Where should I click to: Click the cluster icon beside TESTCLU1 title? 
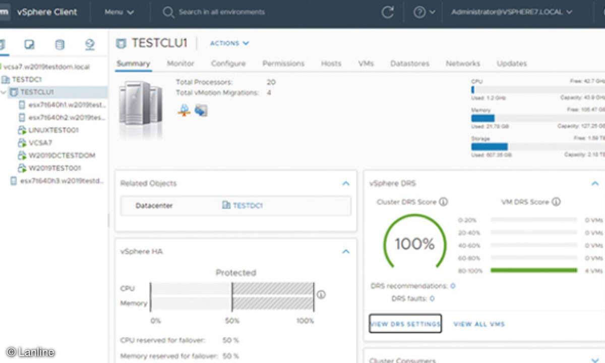coord(121,43)
